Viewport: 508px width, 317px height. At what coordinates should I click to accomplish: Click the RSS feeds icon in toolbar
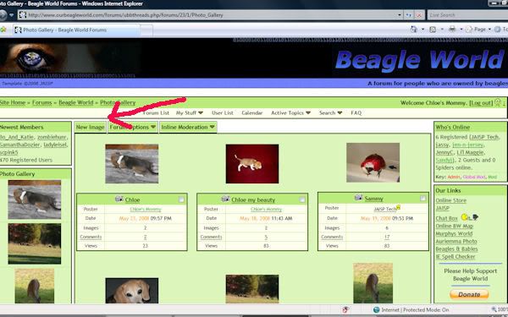click(x=433, y=30)
